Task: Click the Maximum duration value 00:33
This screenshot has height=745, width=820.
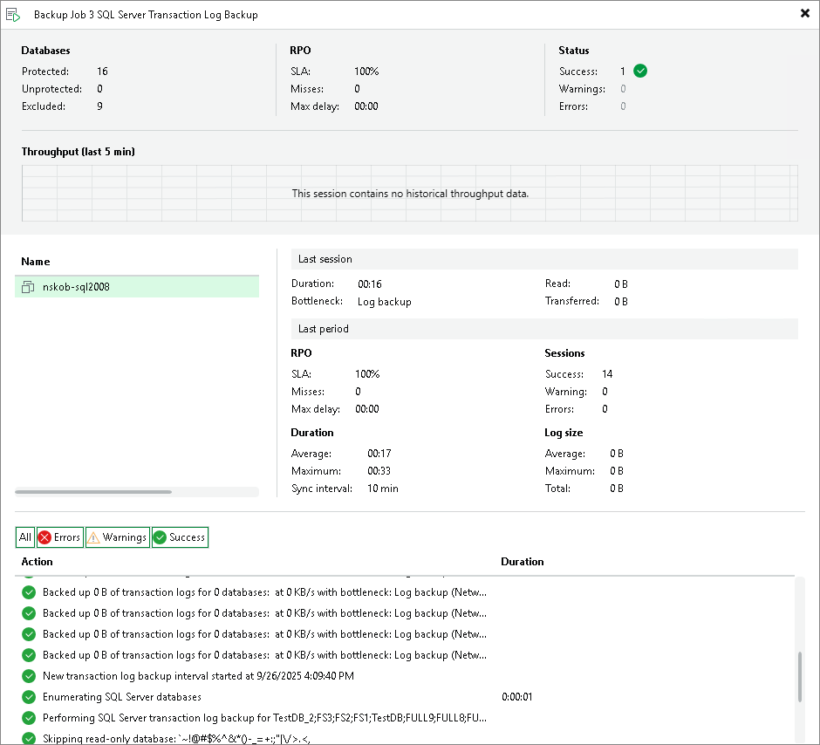Action: tap(379, 471)
